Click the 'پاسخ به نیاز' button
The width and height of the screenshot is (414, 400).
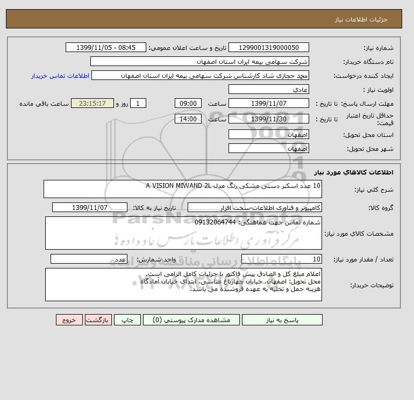(x=282, y=320)
